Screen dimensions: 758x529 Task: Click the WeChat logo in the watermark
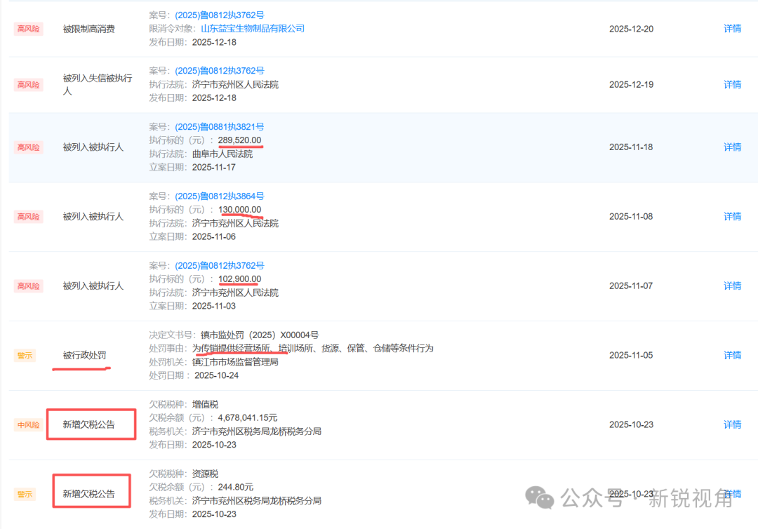(x=540, y=498)
